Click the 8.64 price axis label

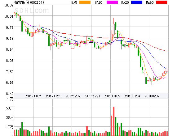pyautogui.click(x=10, y=49)
